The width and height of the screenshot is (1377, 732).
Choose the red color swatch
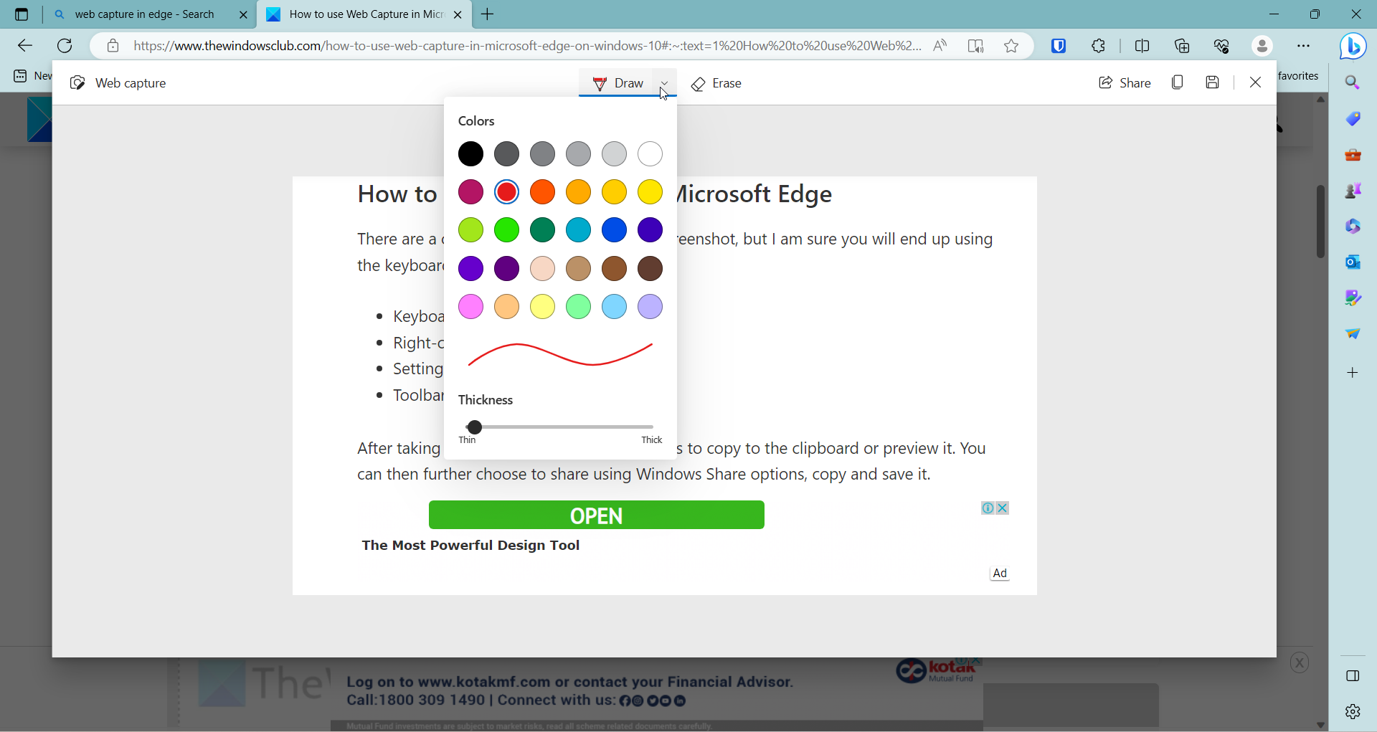[x=507, y=192]
